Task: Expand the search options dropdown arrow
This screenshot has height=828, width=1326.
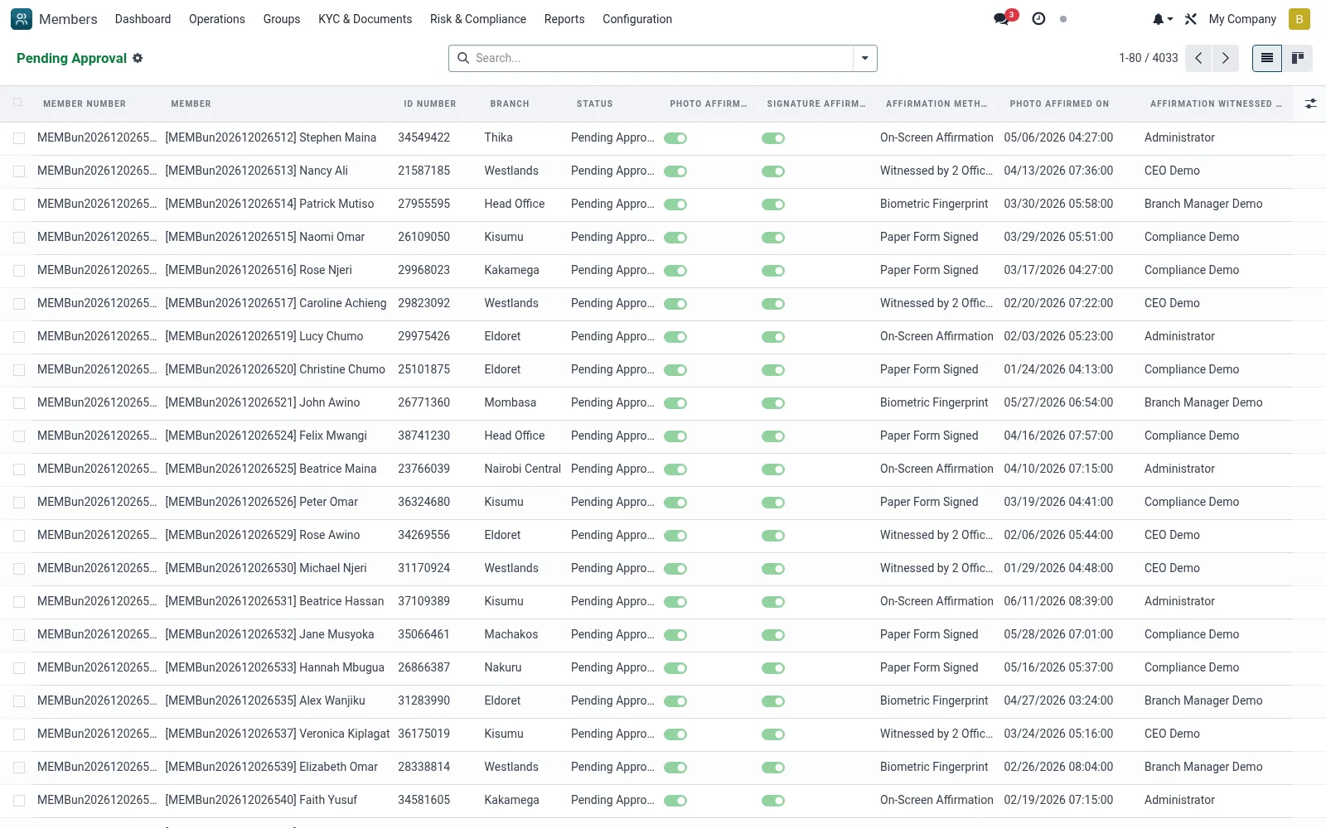Action: tap(864, 58)
